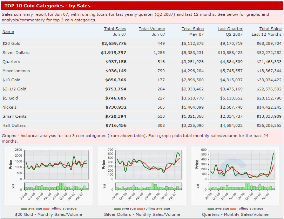Click Last Quarter column header link
The width and height of the screenshot is (284, 219).
point(230,29)
